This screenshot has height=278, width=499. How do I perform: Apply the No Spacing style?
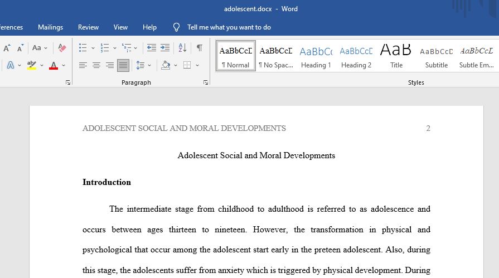(x=275, y=56)
